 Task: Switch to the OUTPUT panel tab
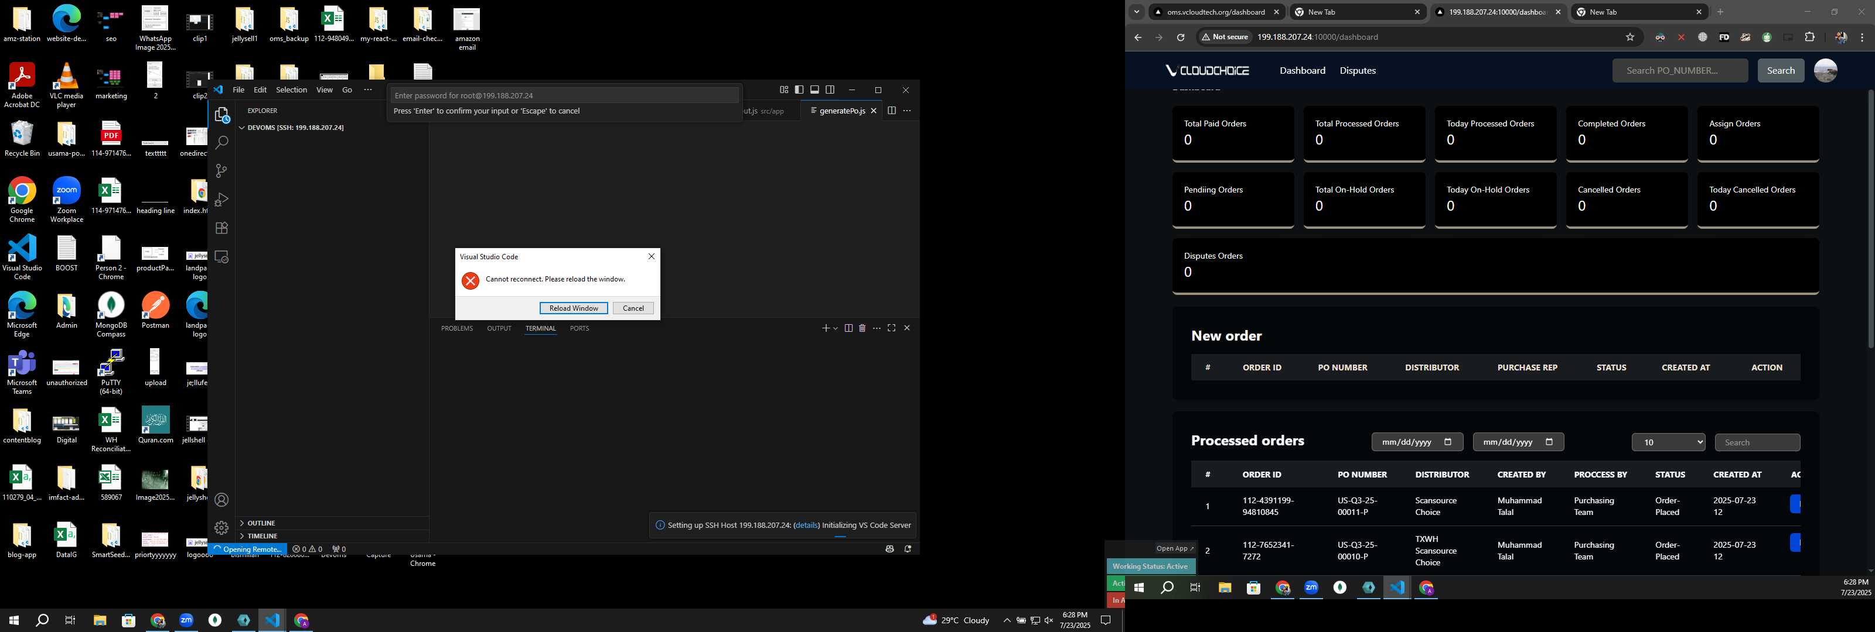(499, 329)
